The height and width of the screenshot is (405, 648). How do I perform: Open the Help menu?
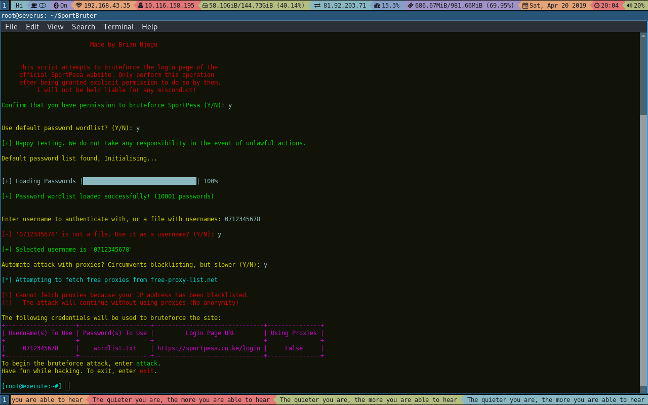(x=149, y=27)
